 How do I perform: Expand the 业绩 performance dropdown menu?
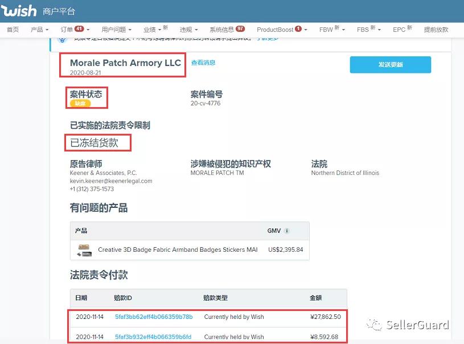point(155,29)
